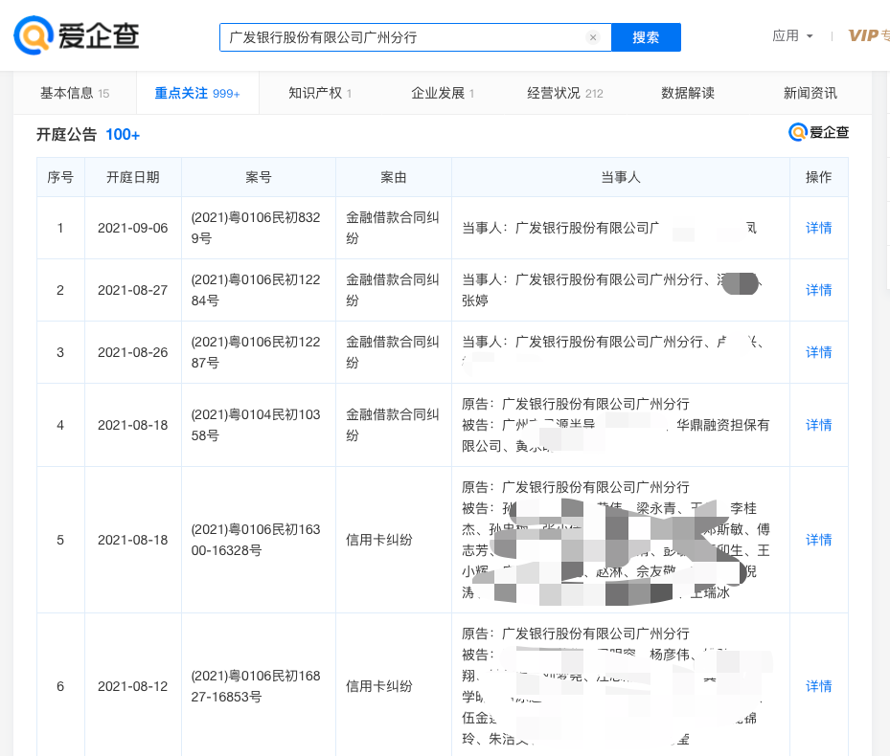Select the 经营状况 tab
The image size is (890, 756).
(565, 93)
